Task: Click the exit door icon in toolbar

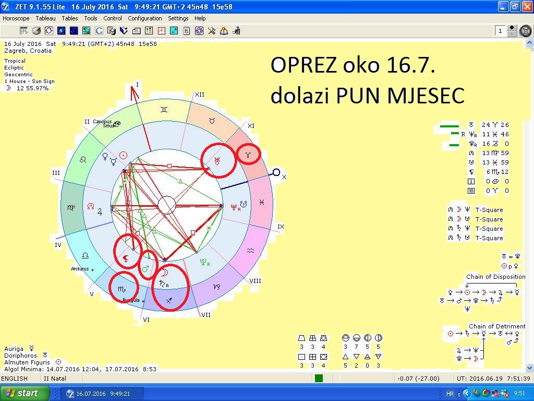Action: [x=236, y=31]
